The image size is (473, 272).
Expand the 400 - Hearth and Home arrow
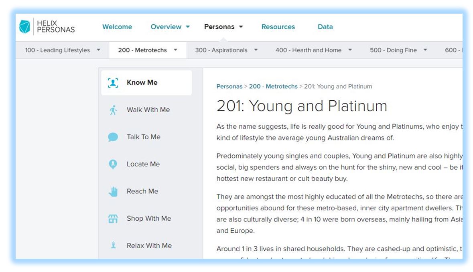pos(350,50)
